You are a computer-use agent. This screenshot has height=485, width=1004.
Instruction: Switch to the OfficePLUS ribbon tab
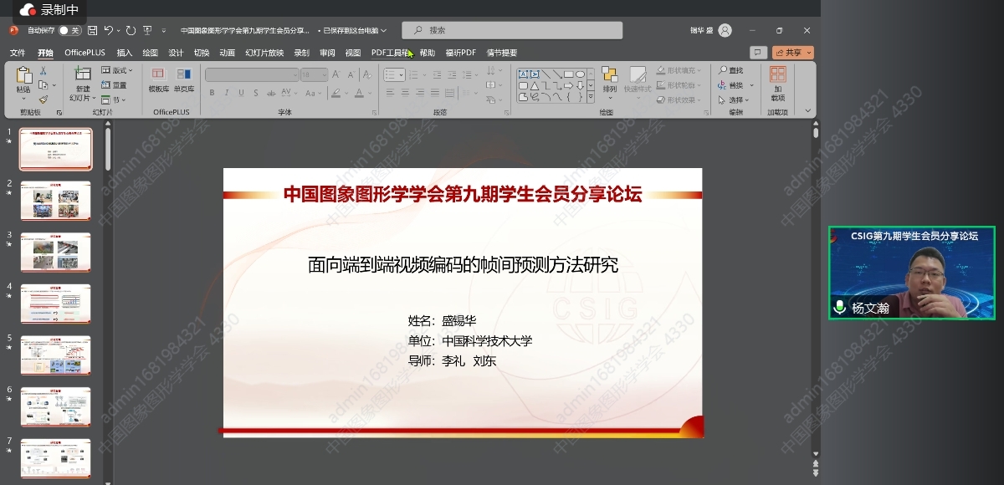pyautogui.click(x=85, y=53)
